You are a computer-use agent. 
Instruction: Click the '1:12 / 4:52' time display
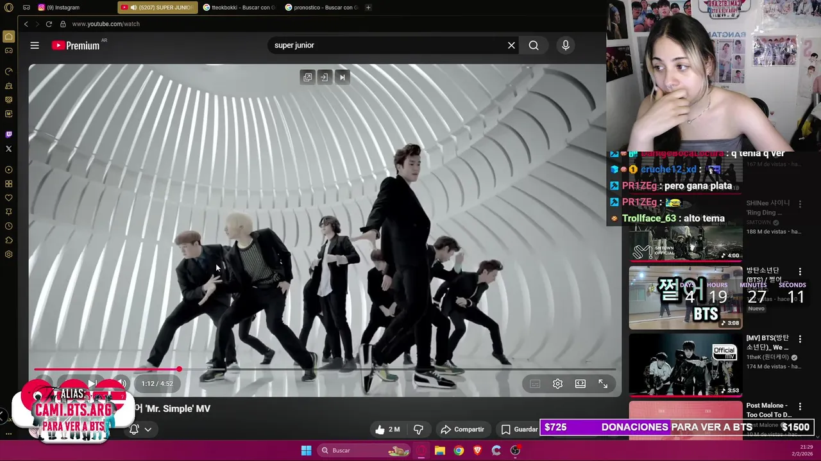(157, 384)
